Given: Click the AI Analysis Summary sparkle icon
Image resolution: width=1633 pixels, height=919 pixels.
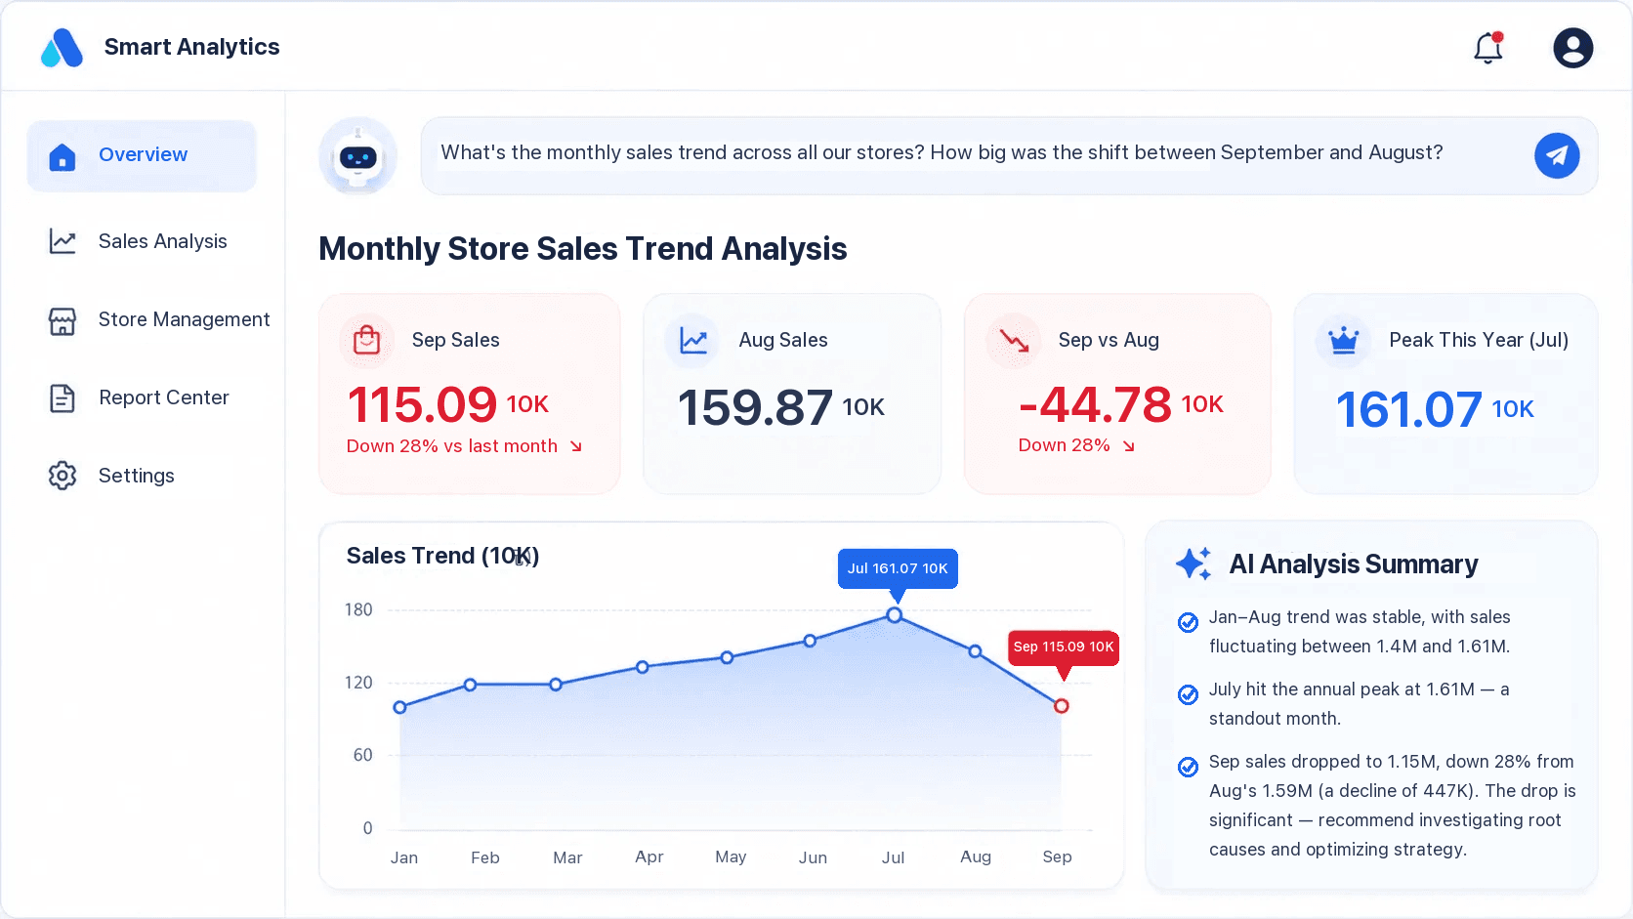Looking at the screenshot, I should pos(1193,564).
